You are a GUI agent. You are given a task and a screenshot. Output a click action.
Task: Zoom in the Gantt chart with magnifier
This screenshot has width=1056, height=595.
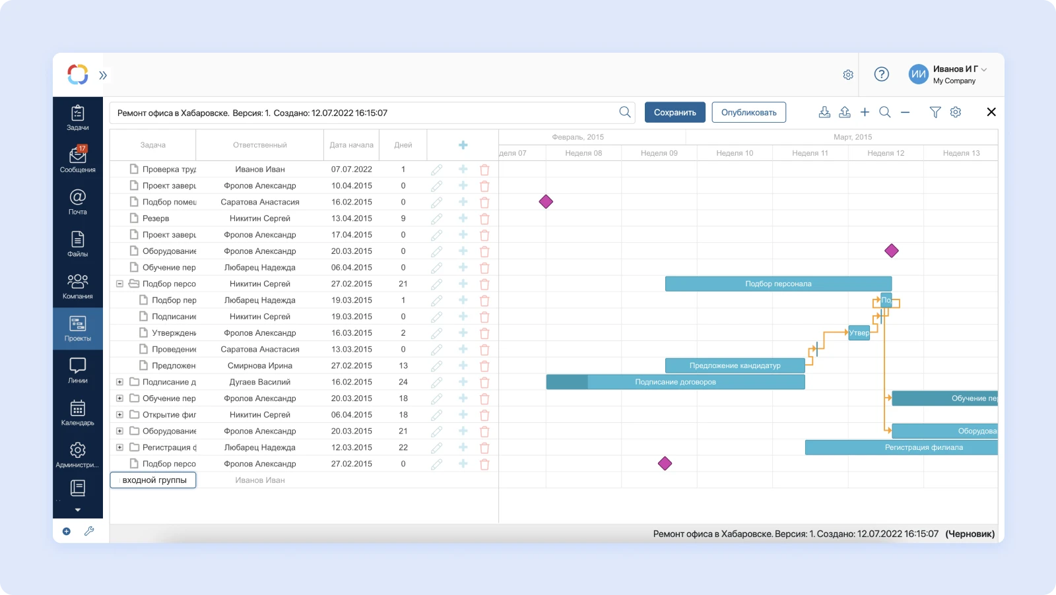(x=884, y=112)
